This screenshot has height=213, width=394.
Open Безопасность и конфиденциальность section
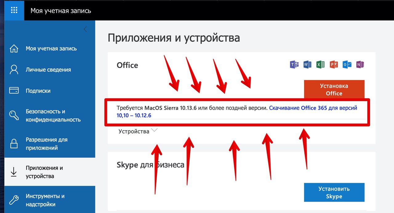point(50,116)
